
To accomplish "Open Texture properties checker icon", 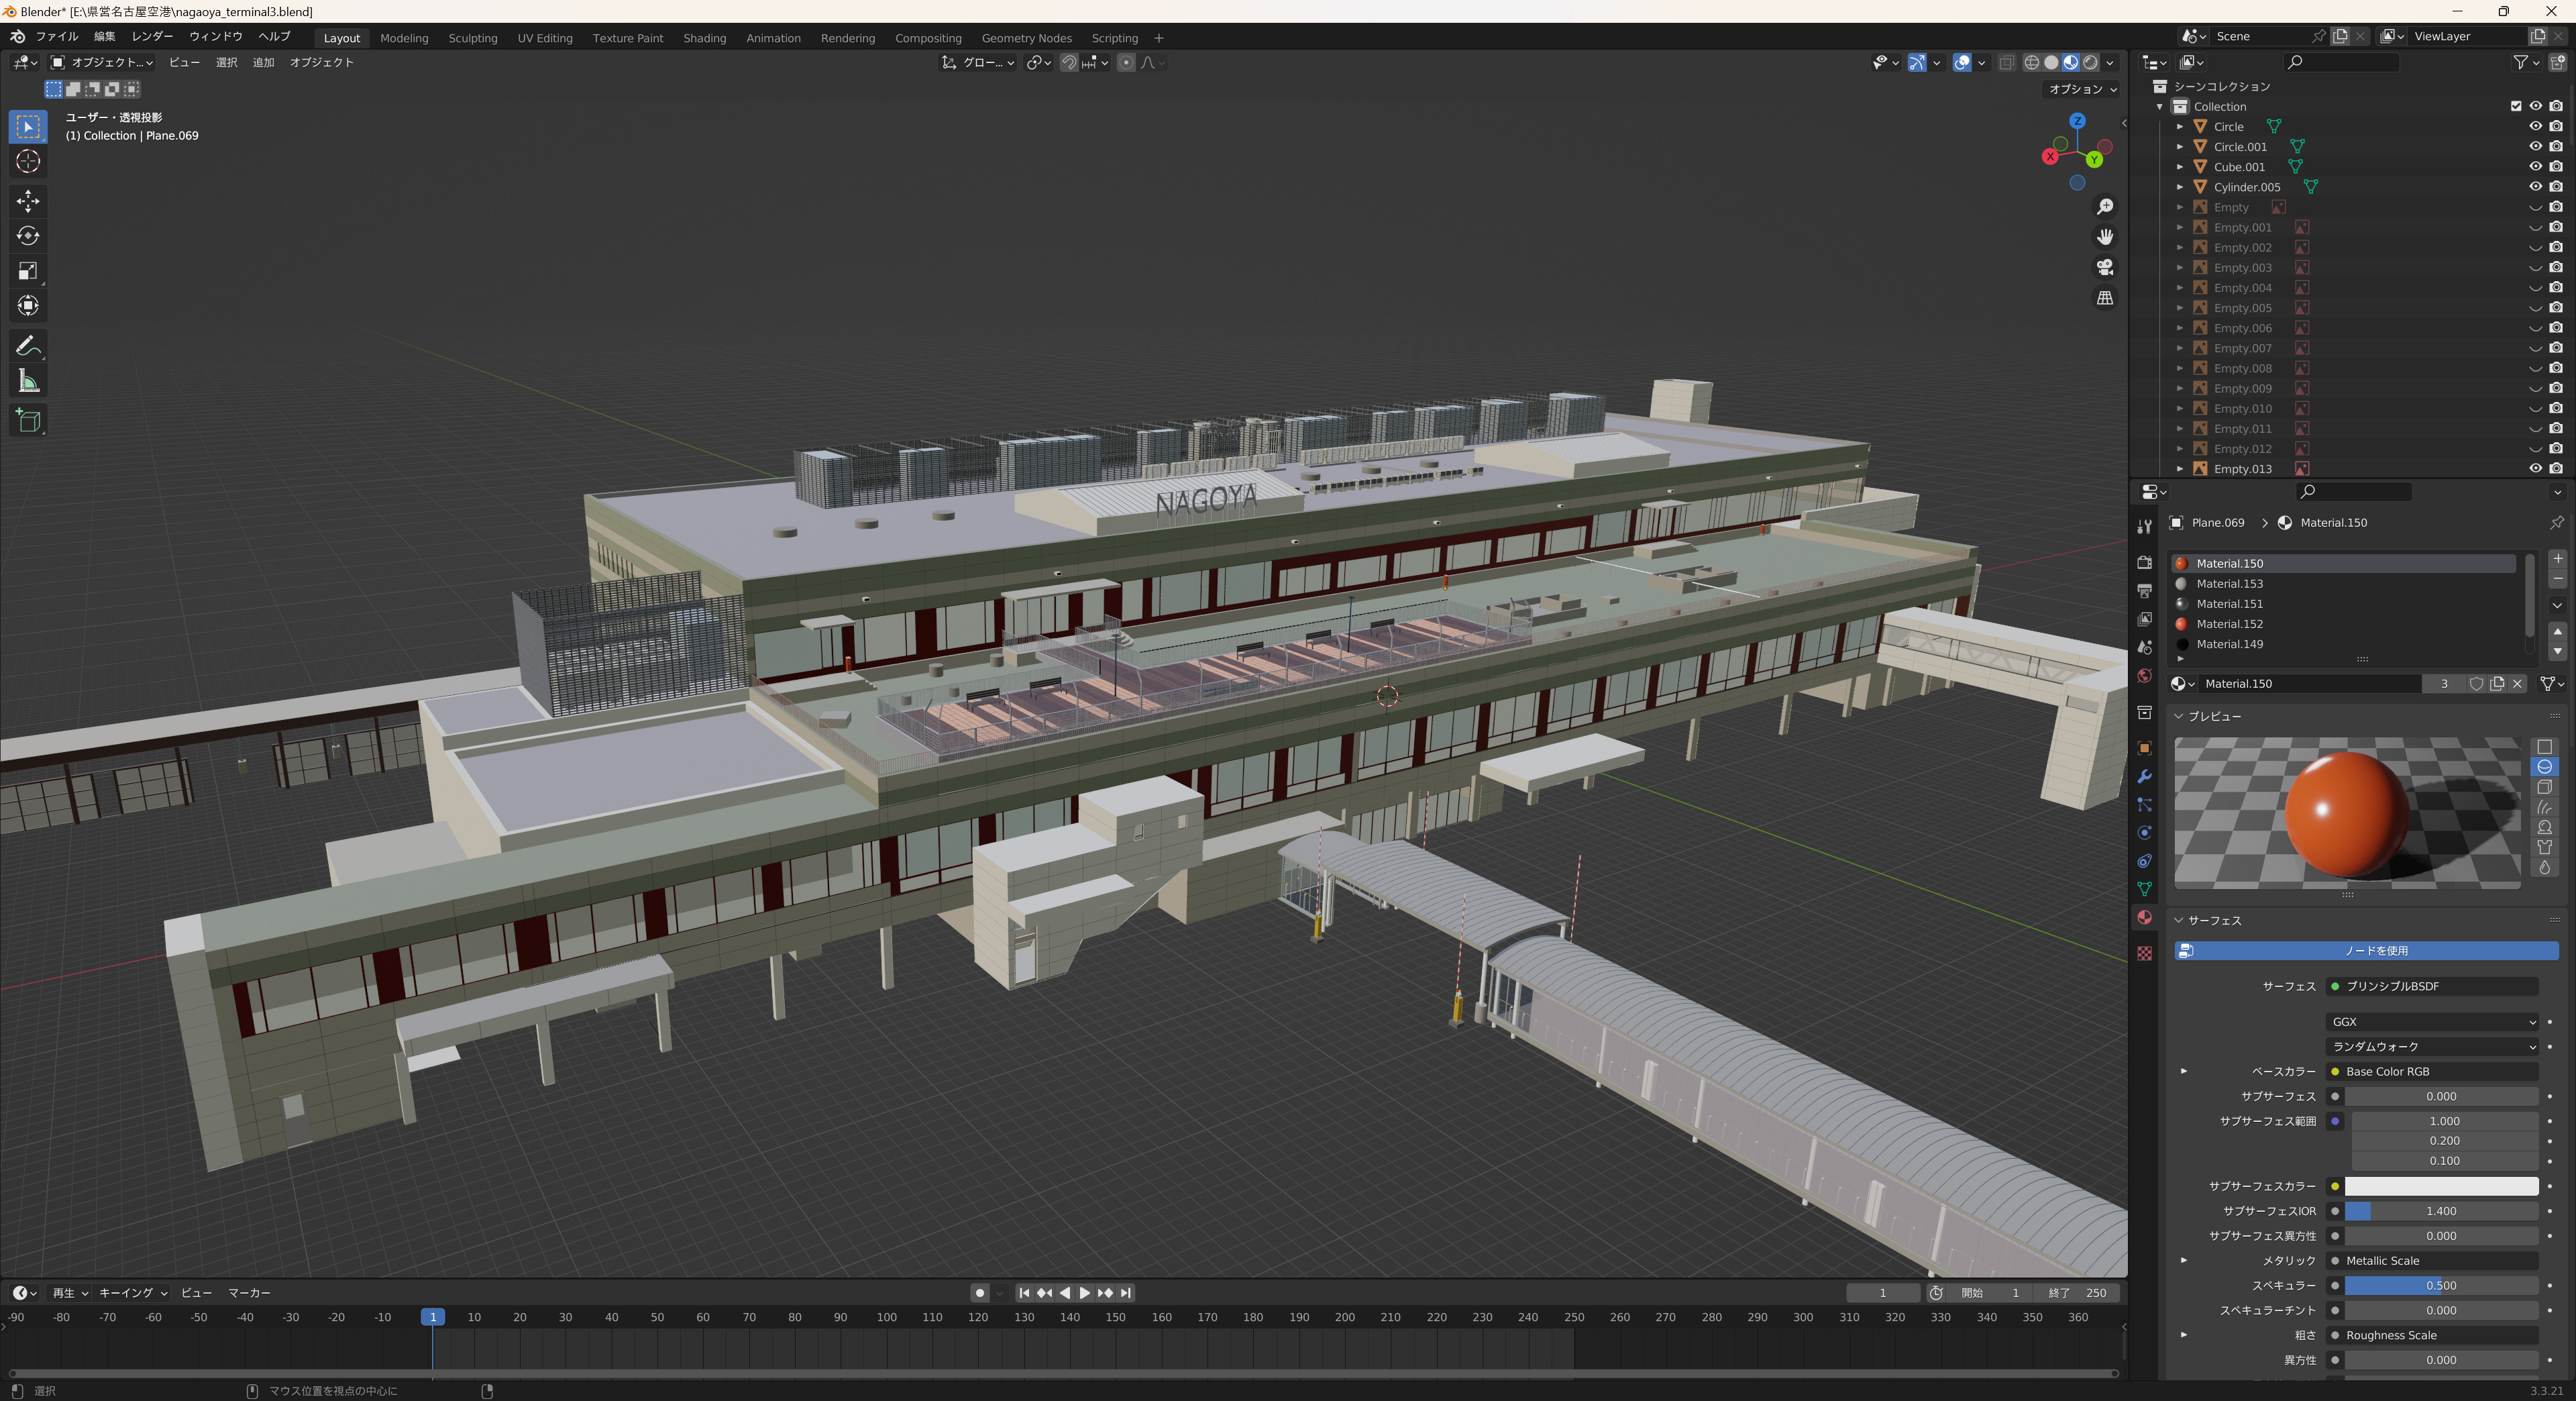I will pos(2144,953).
